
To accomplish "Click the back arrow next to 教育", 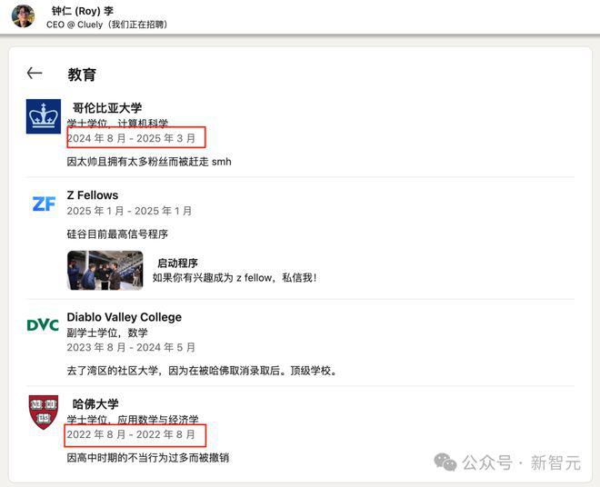I will pos(35,73).
